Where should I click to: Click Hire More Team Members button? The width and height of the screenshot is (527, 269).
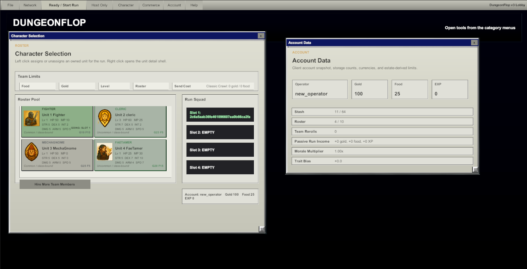55,184
